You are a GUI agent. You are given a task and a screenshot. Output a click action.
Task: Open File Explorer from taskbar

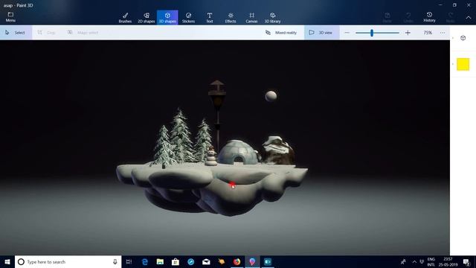(x=160, y=261)
